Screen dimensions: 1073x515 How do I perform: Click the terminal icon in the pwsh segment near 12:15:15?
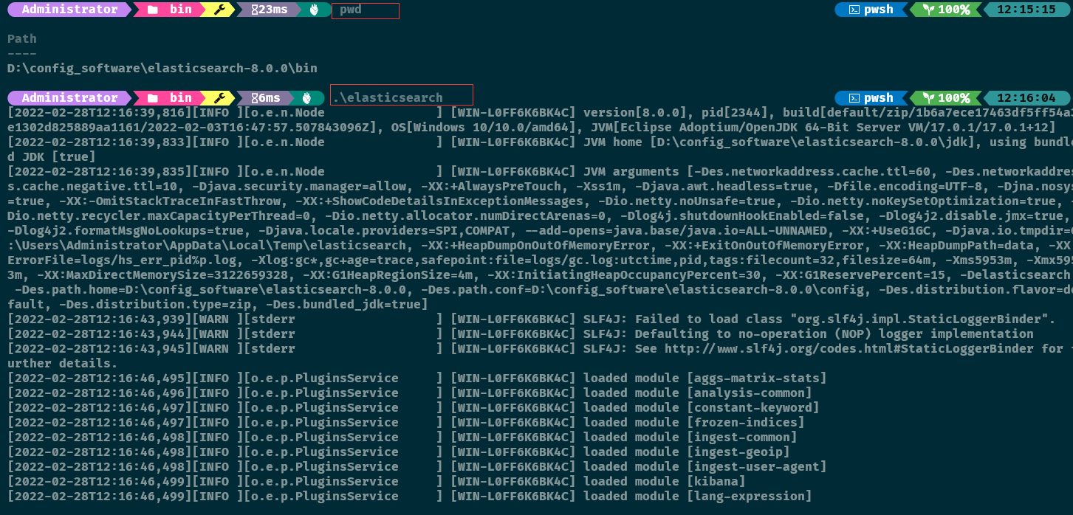(x=853, y=10)
